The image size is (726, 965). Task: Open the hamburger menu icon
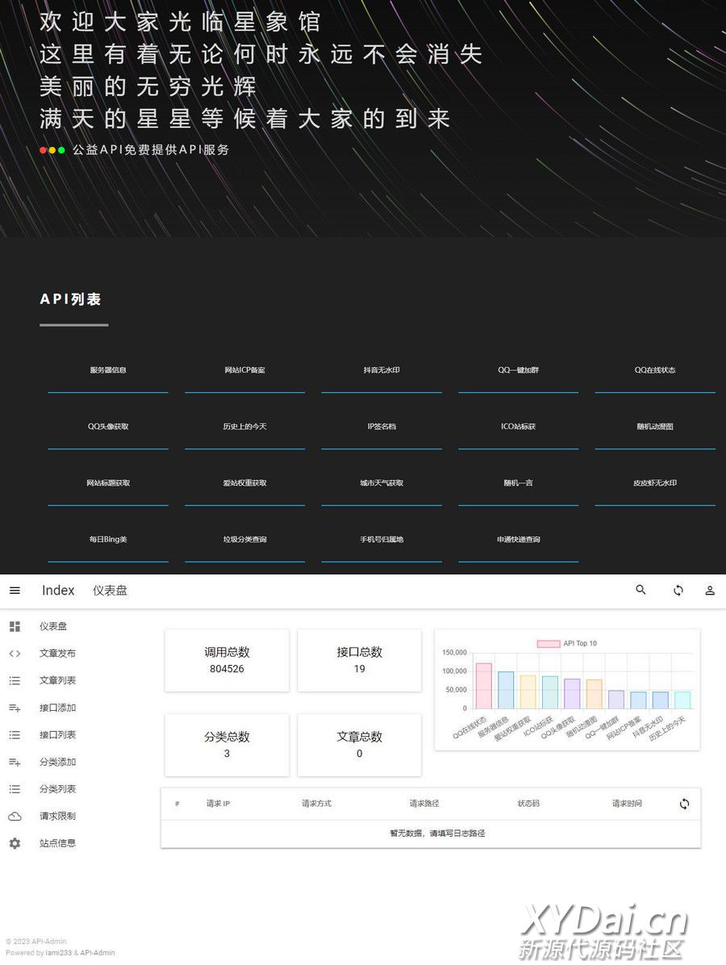[15, 591]
